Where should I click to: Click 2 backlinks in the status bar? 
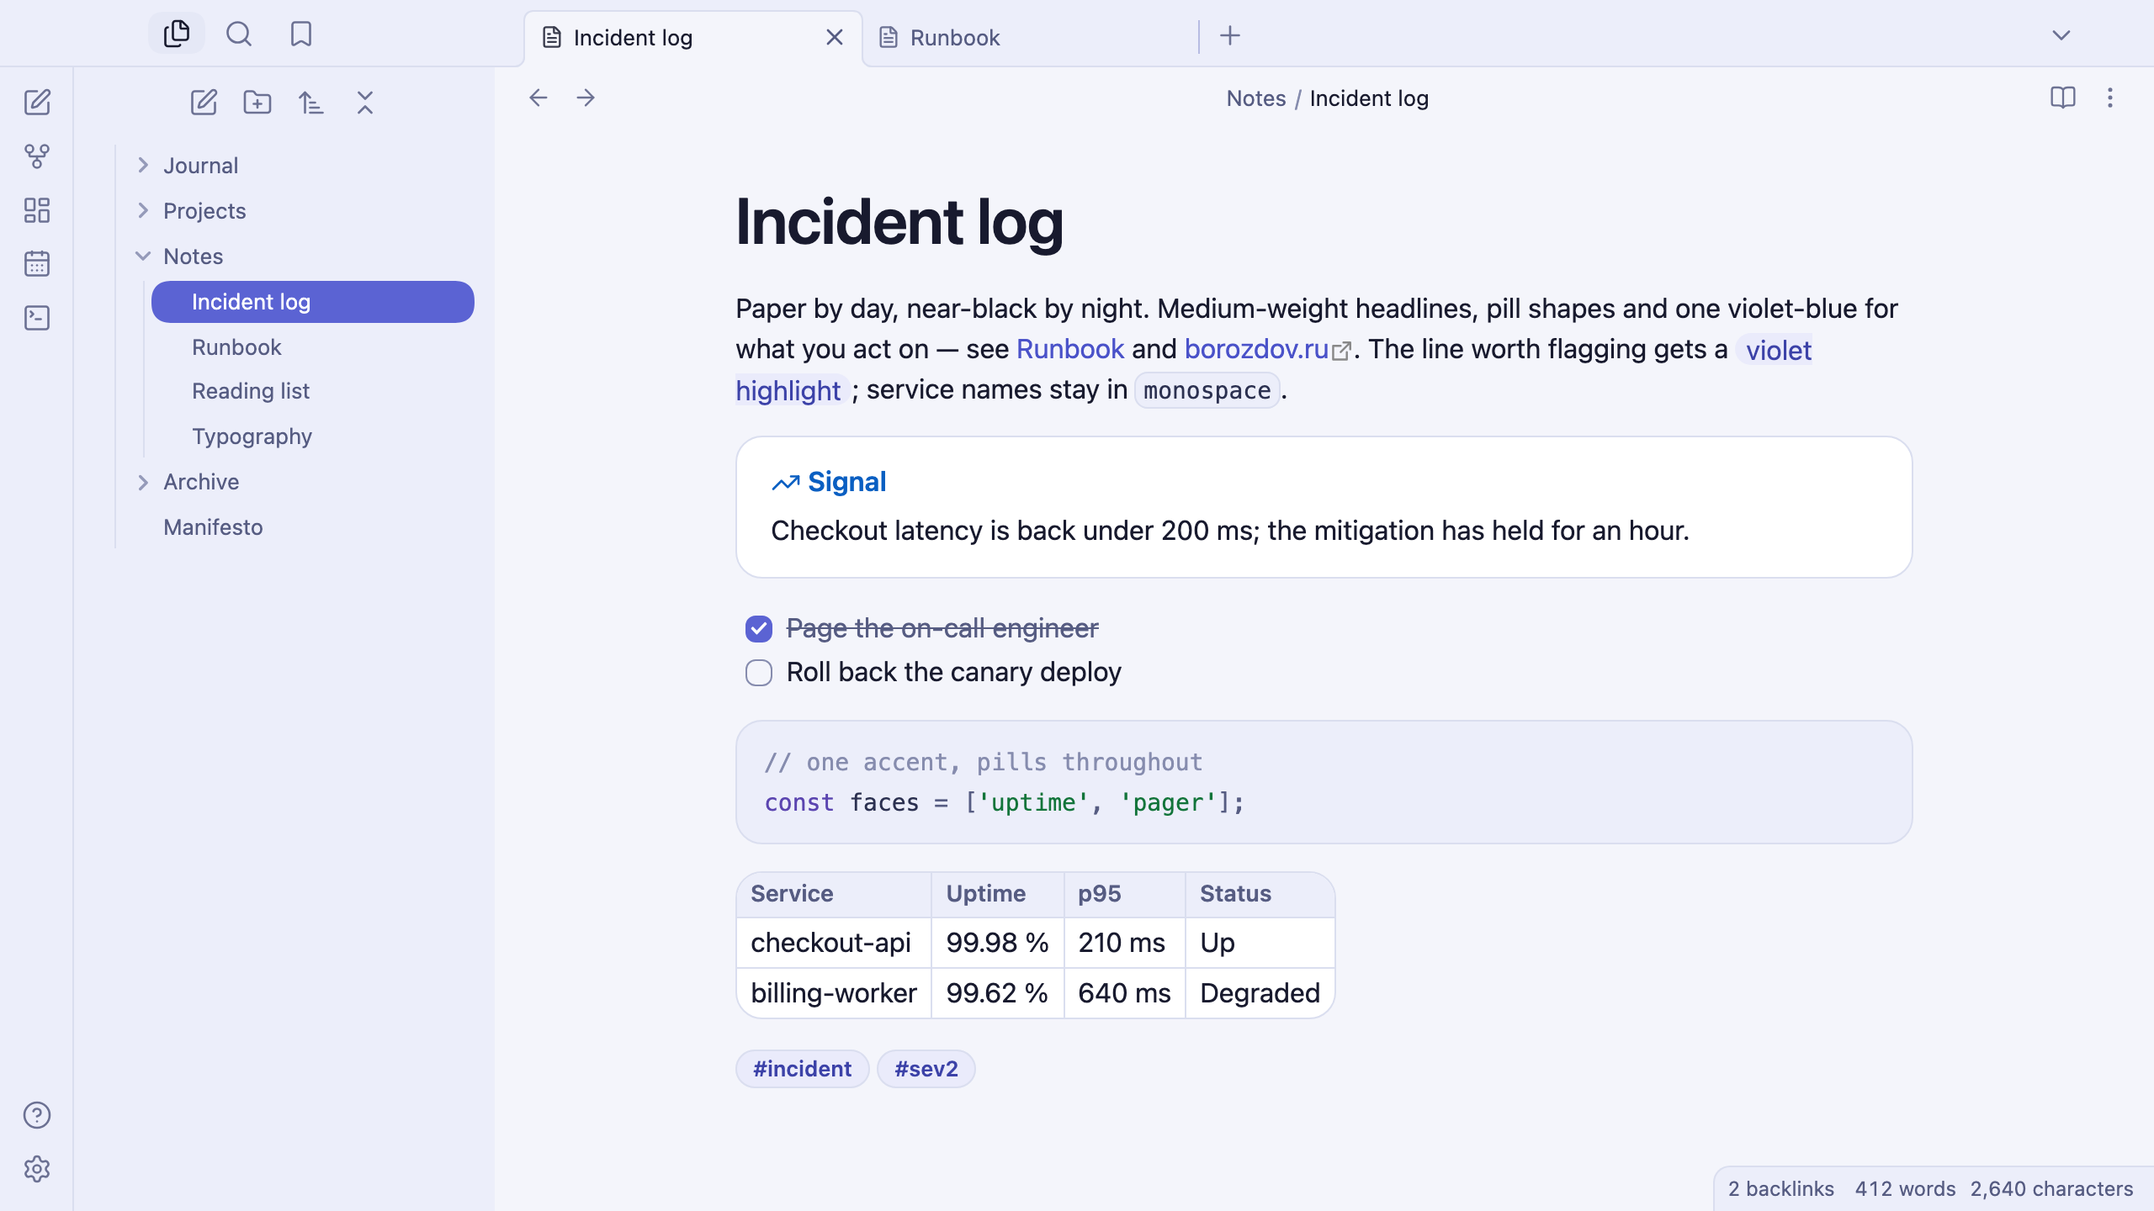click(1781, 1188)
